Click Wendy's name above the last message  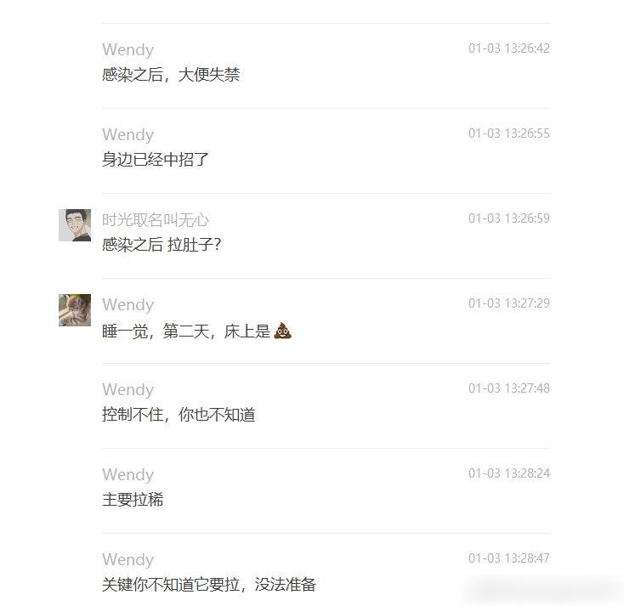click(128, 559)
